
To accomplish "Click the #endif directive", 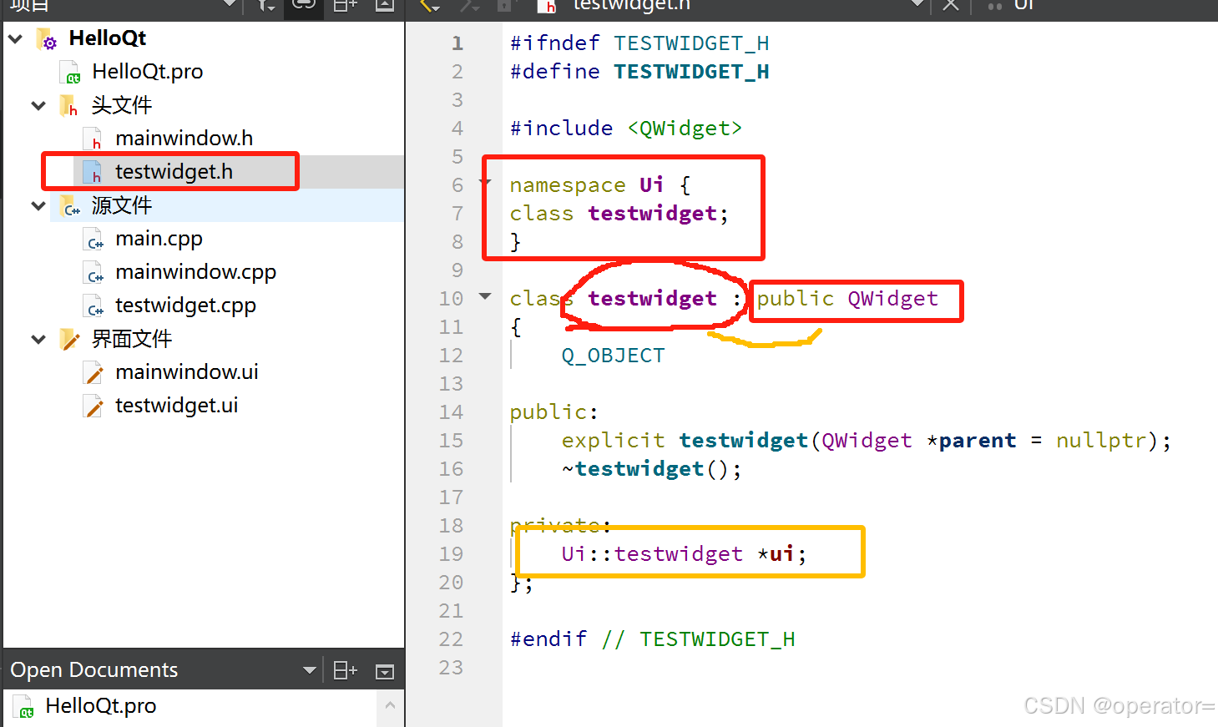I will point(548,639).
